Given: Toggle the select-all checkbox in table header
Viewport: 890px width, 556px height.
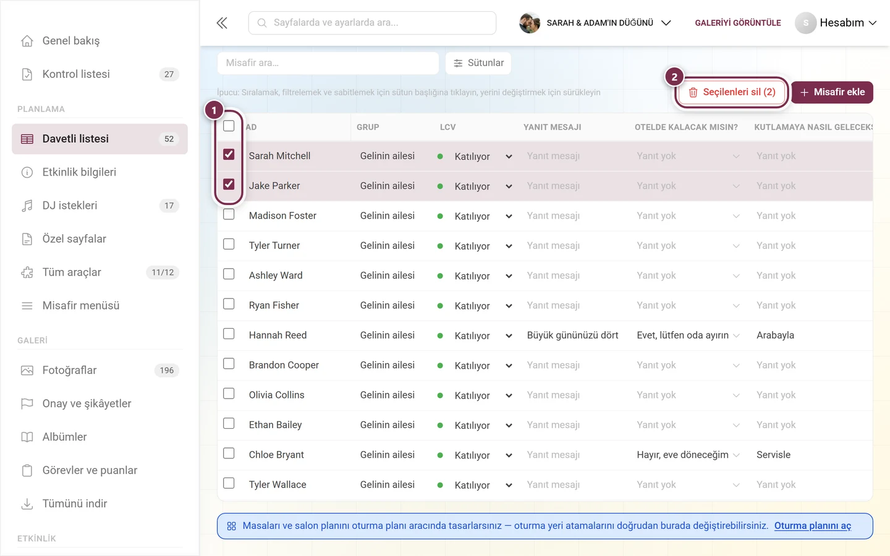Looking at the screenshot, I should (x=229, y=126).
